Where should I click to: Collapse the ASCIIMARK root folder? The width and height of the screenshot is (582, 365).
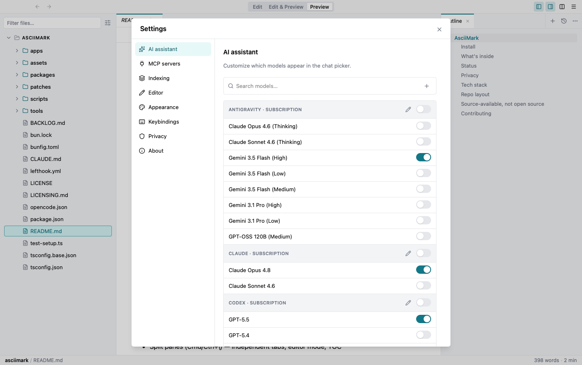point(9,38)
